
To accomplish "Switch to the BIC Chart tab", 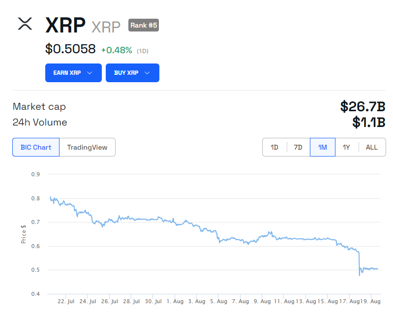I will pyautogui.click(x=36, y=147).
